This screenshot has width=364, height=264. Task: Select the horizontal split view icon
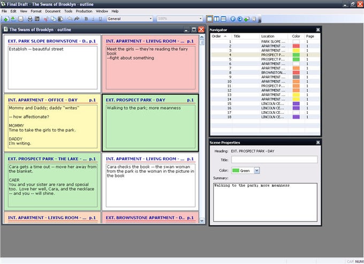(x=223, y=19)
